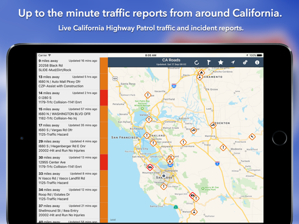Select the cone marker near Fremont
This screenshot has width=299, height=224.
coord(170,161)
